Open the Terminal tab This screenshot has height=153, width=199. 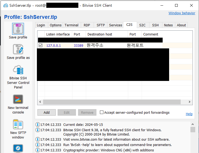(71, 25)
